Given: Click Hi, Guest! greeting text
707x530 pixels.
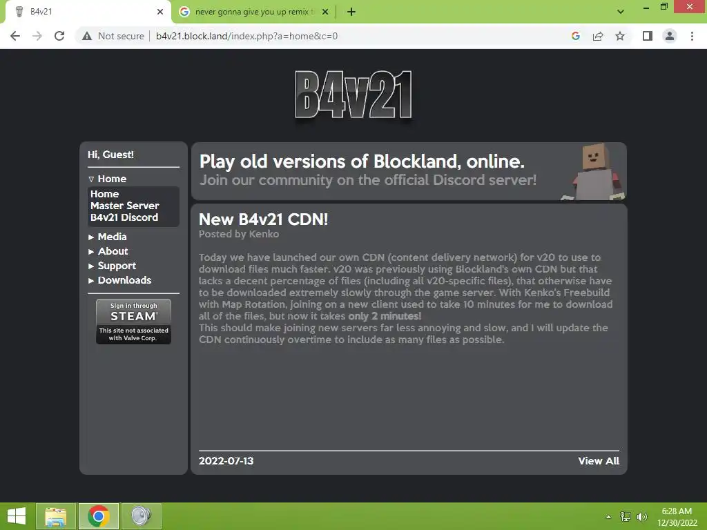Looking at the screenshot, I should point(111,155).
